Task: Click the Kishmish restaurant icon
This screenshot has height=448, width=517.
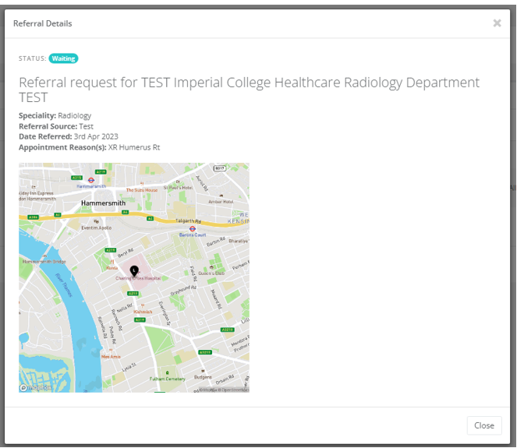Action: (143, 305)
